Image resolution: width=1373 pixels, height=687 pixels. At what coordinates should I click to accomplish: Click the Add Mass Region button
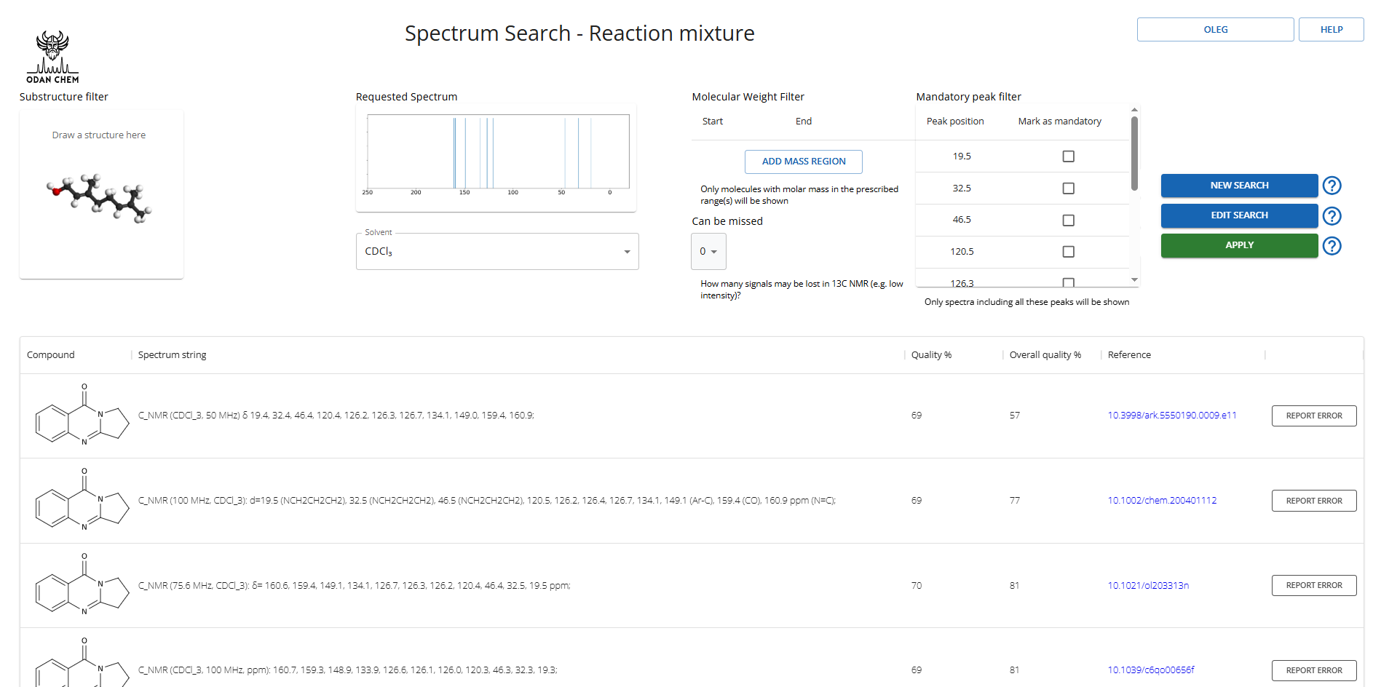[803, 162]
